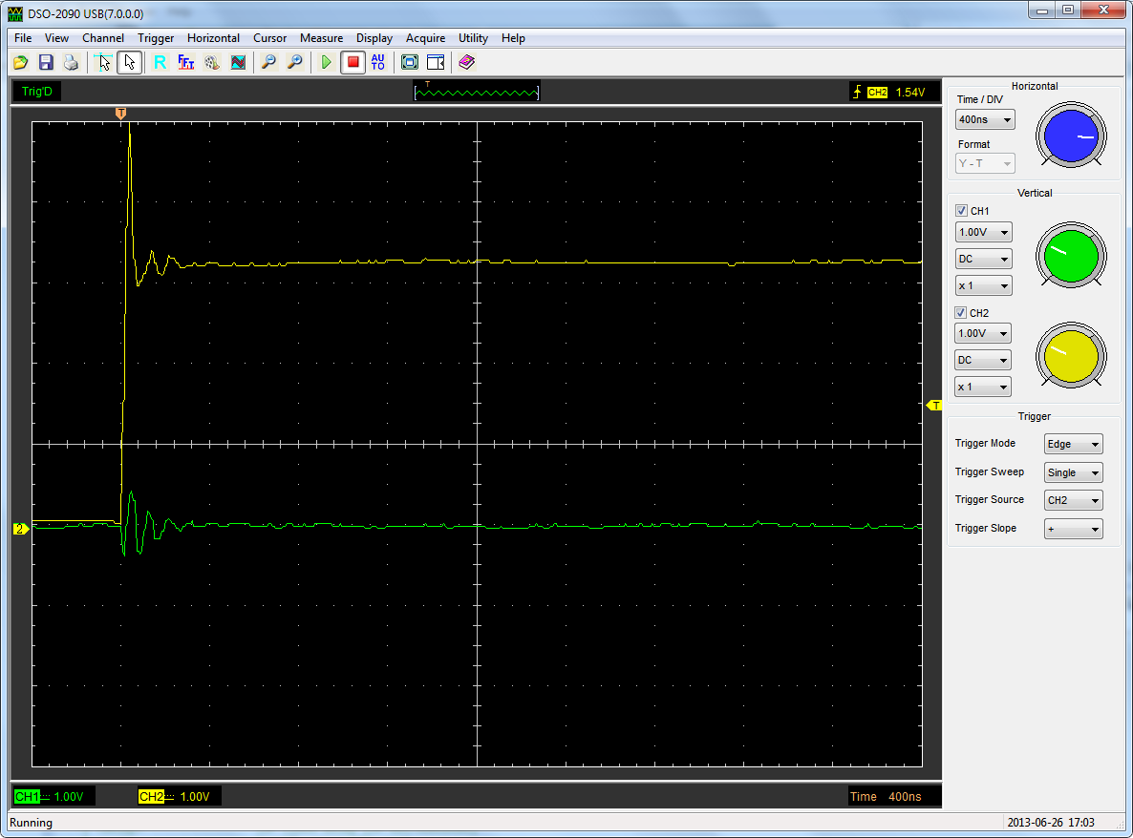1133x838 pixels.
Task: Click the blue horizontal time base knob
Action: coord(1071,136)
